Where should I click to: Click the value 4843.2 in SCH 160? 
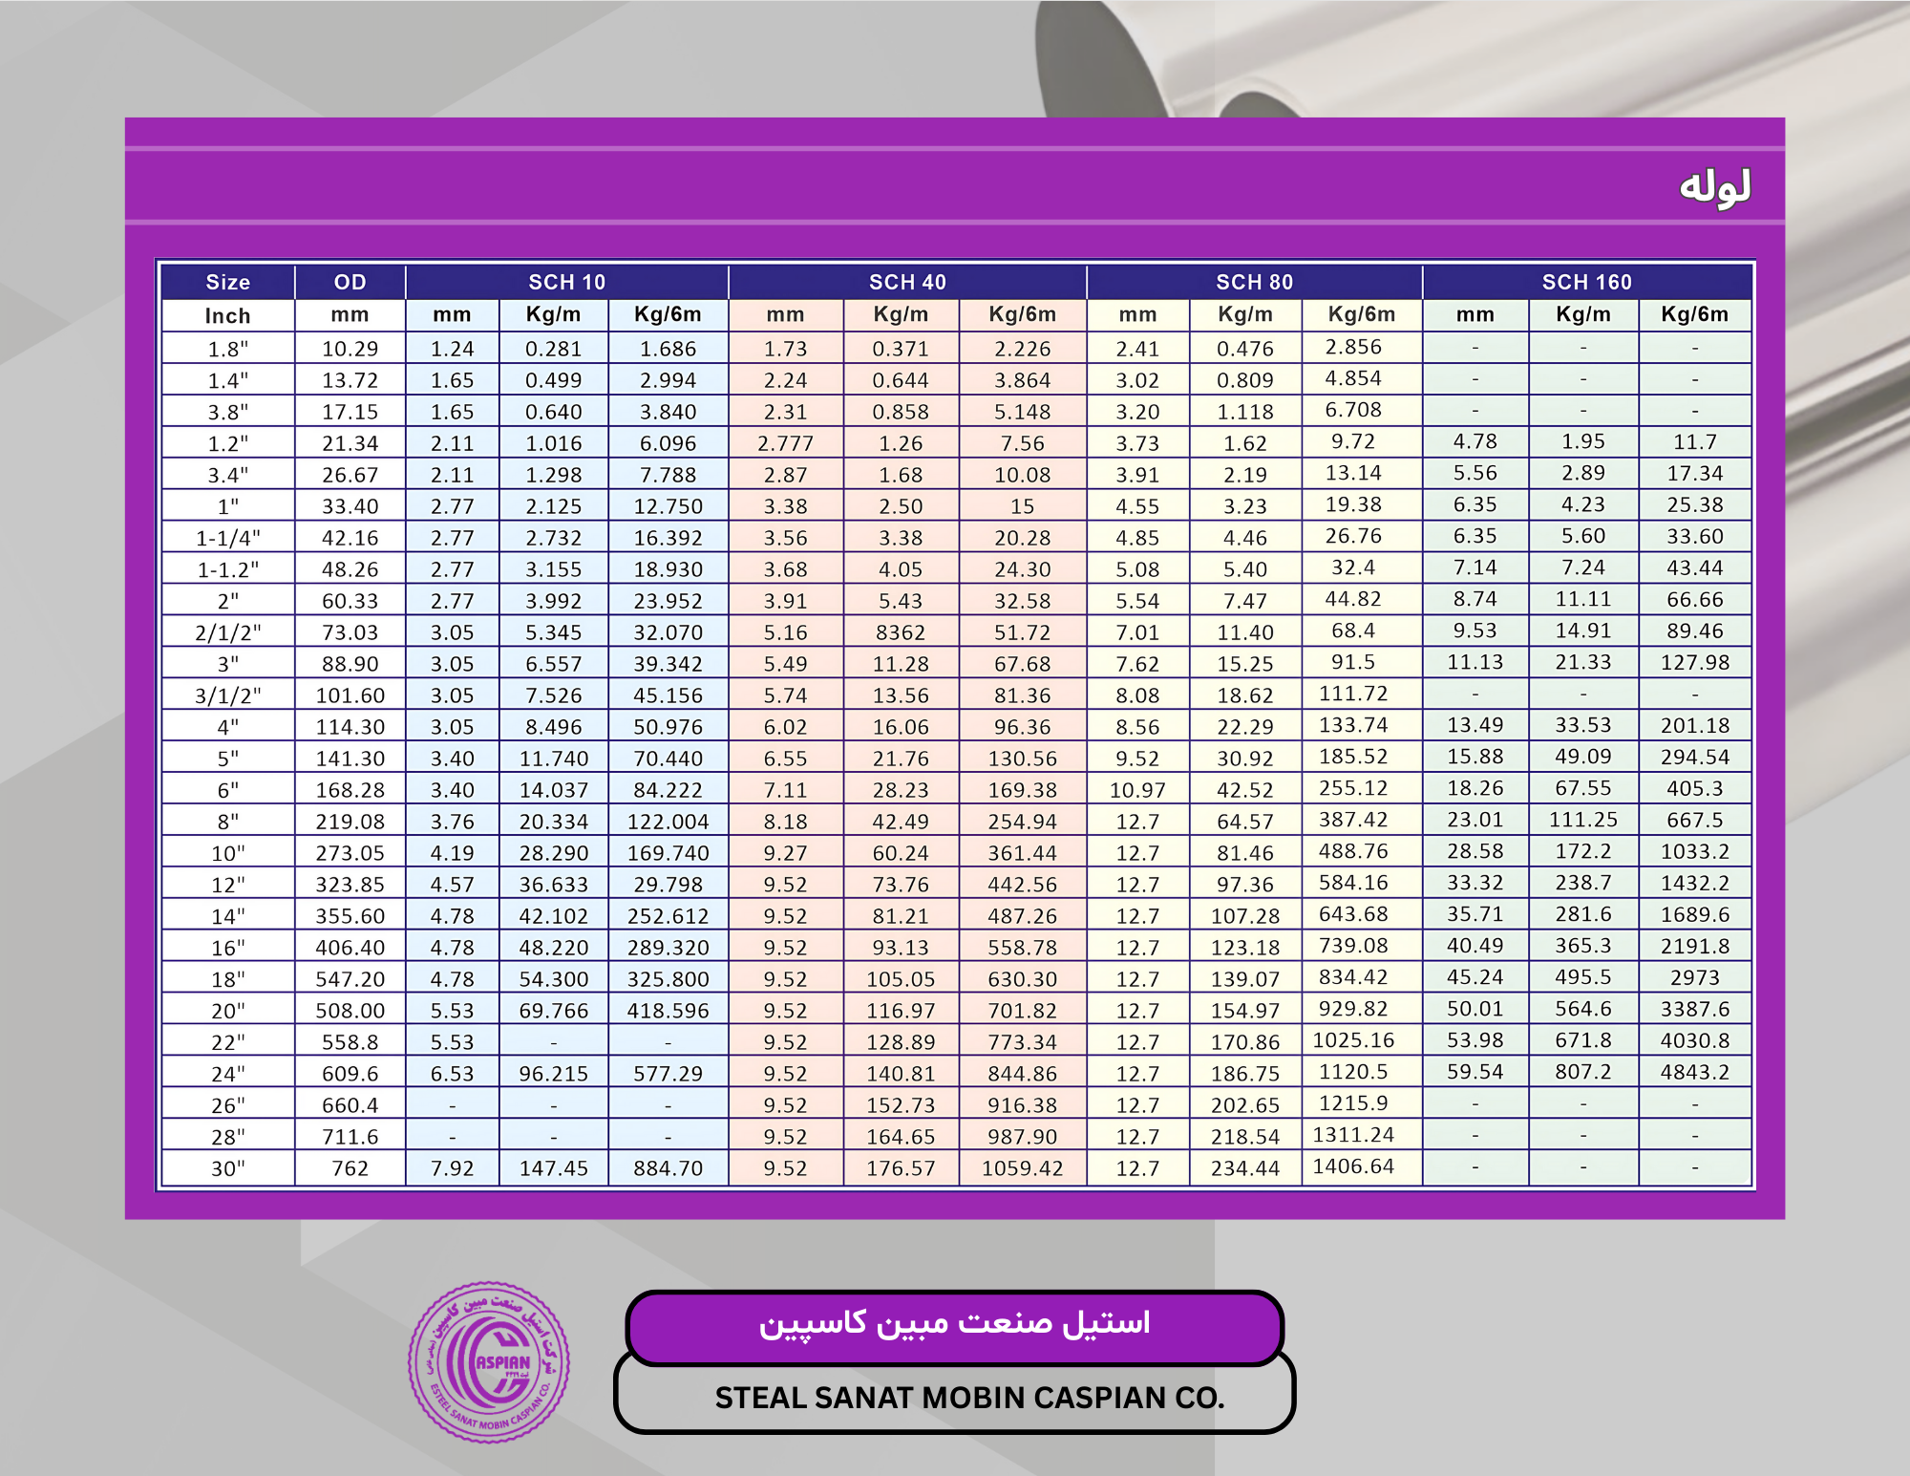(1694, 1072)
